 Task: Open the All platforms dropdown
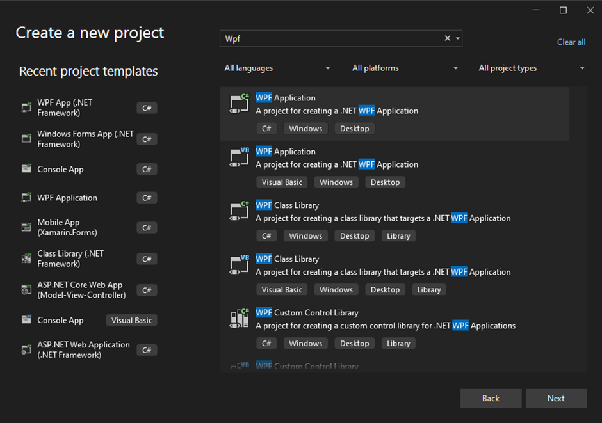point(405,68)
